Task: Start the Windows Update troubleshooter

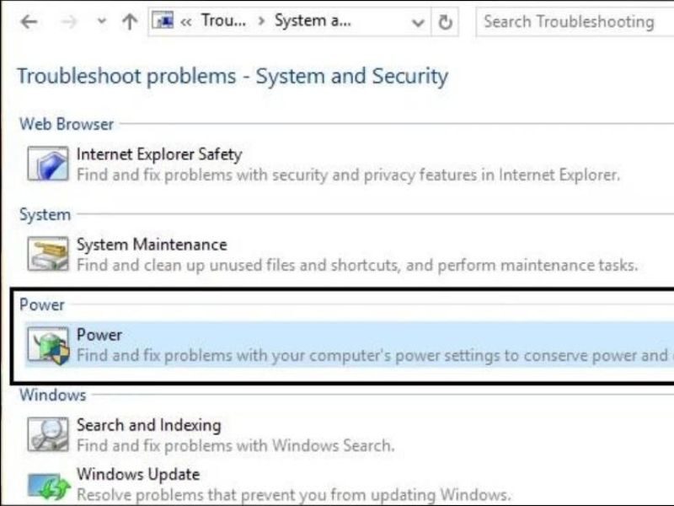Action: pos(138,474)
